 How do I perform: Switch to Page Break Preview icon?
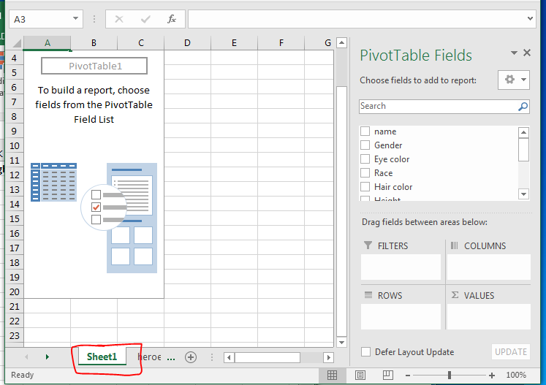coord(387,375)
